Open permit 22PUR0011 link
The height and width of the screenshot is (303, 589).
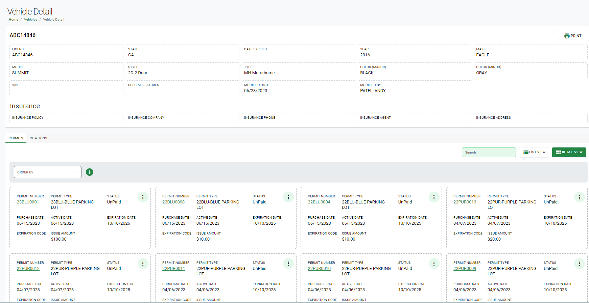173,269
